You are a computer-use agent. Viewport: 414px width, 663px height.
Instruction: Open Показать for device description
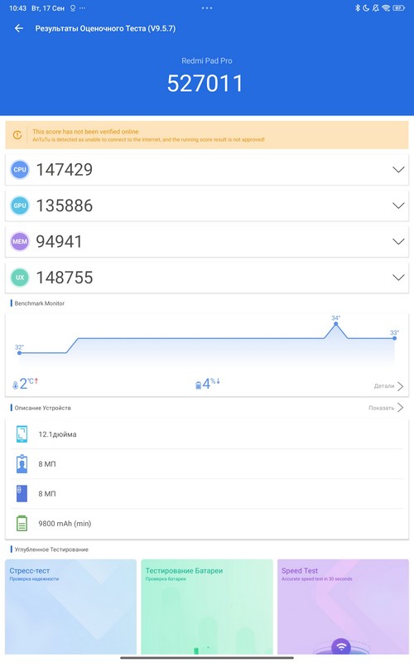pos(386,408)
